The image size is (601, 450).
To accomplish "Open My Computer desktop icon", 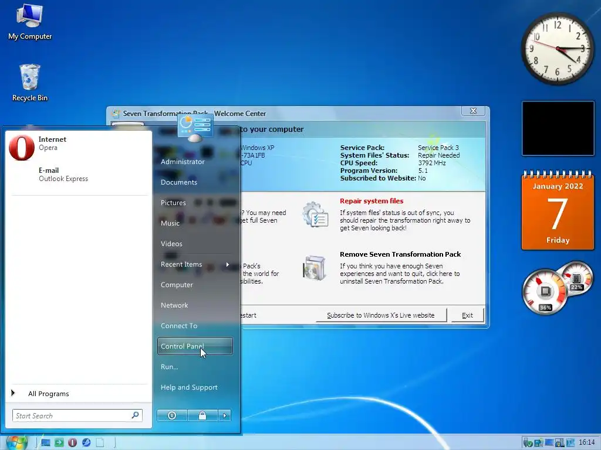I will [30, 22].
